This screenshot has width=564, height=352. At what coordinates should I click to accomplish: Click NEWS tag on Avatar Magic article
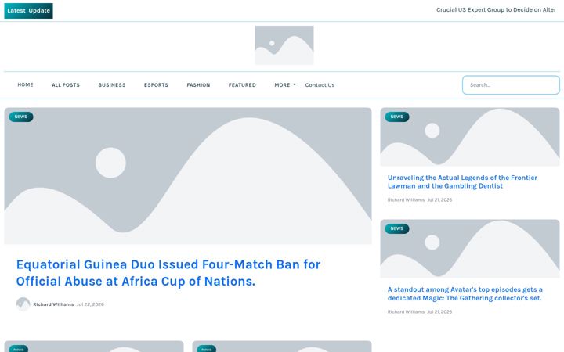click(x=397, y=228)
